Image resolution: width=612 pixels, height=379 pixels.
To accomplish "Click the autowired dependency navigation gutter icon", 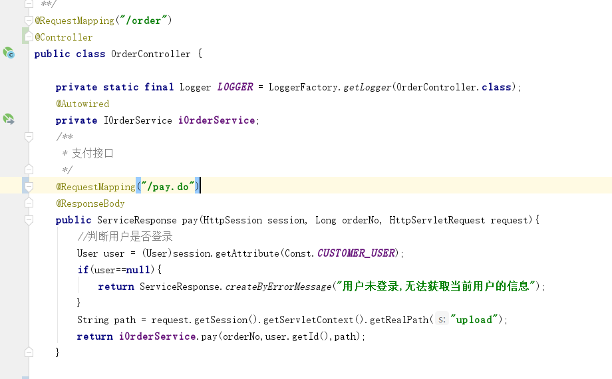I will coord(8,120).
